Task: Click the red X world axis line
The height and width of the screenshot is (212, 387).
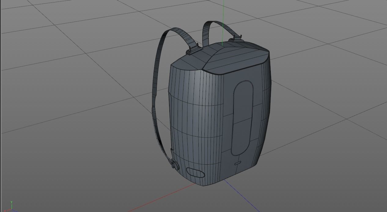Action: 162,197
